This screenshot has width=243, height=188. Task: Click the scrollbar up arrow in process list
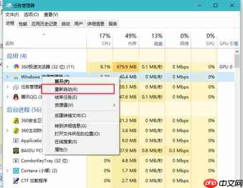(x=237, y=52)
